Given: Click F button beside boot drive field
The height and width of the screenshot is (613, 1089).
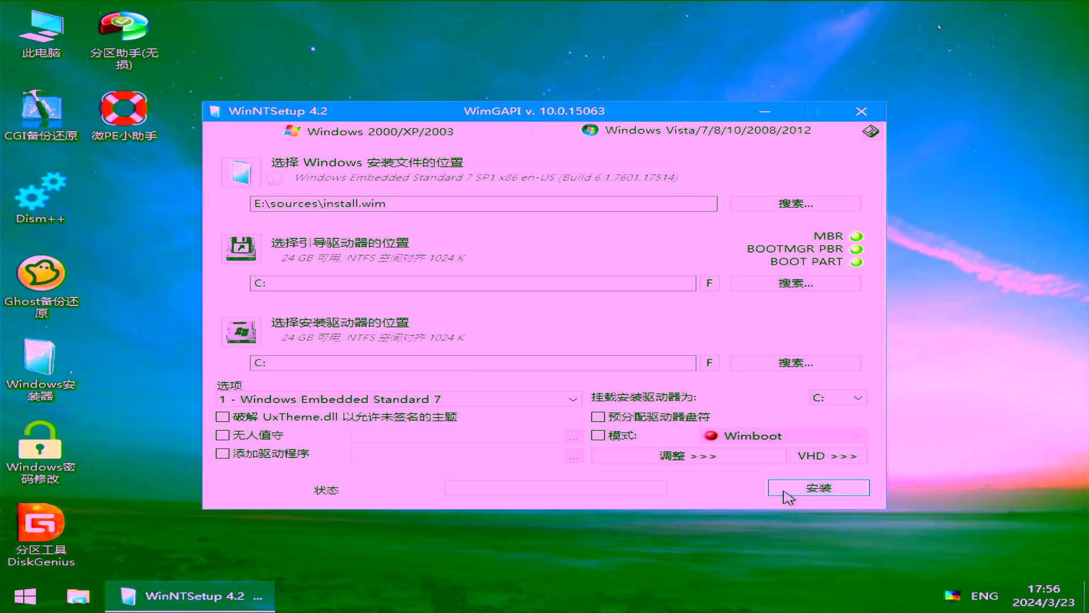Looking at the screenshot, I should tap(710, 283).
